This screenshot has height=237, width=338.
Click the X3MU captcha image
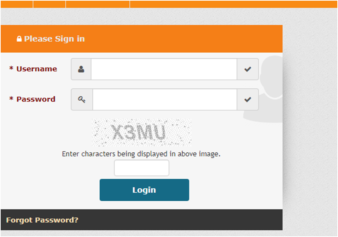pyautogui.click(x=142, y=132)
